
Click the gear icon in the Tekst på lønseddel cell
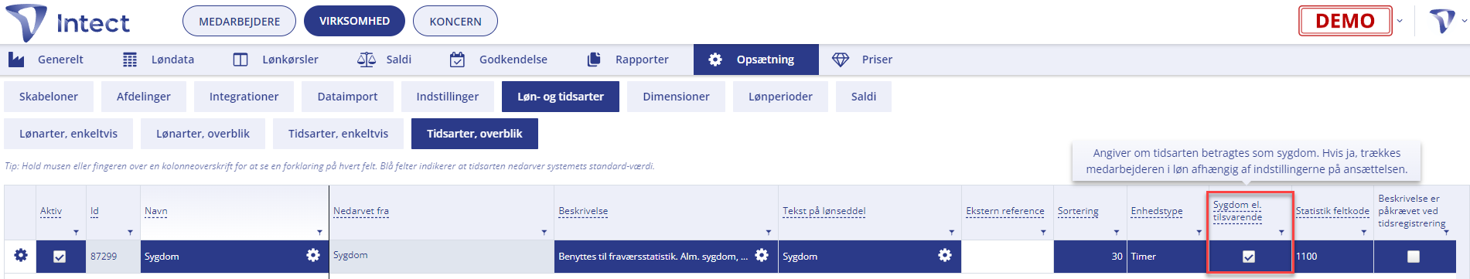point(945,255)
